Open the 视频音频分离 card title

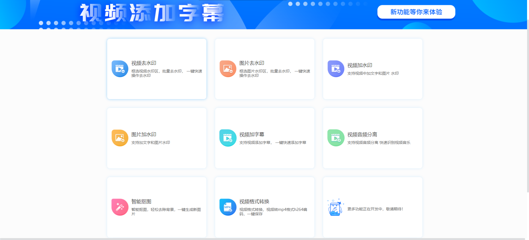pos(362,135)
